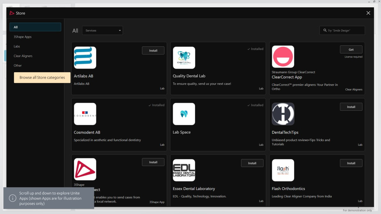Click the Artilabs AB app logo
This screenshot has height=214, width=381.
(x=85, y=57)
